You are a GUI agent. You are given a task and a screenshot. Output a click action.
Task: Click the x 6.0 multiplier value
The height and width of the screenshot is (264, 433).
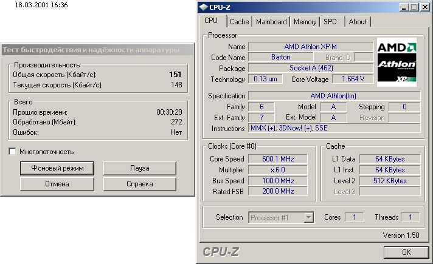(278, 170)
